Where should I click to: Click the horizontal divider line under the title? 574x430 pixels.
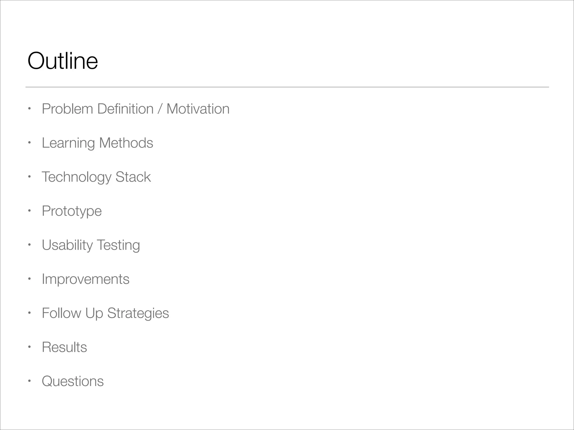(x=287, y=87)
